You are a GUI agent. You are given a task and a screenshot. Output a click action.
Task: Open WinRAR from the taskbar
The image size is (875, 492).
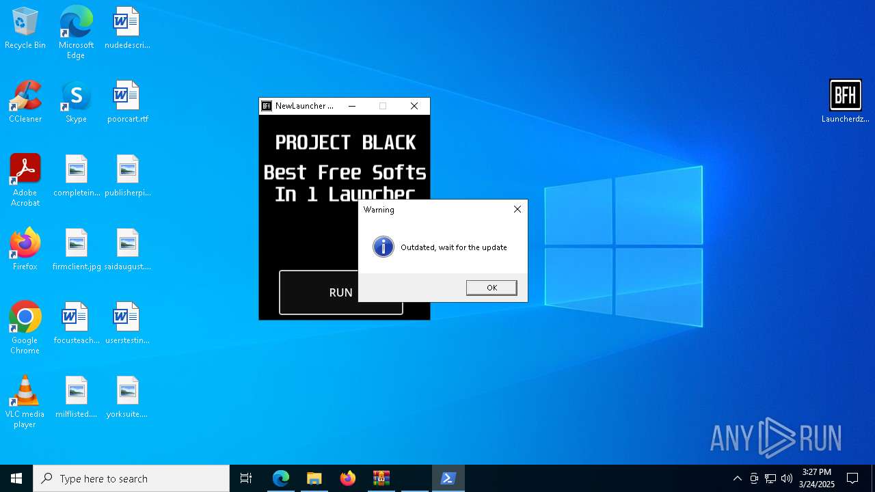[x=381, y=478]
